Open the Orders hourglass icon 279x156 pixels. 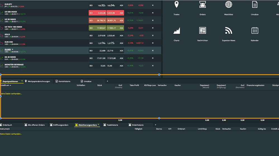202,5
